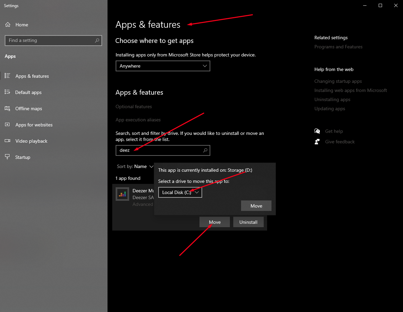Expand the Sort by Name dropdown
Image resolution: width=403 pixels, height=312 pixels.
pos(135,166)
